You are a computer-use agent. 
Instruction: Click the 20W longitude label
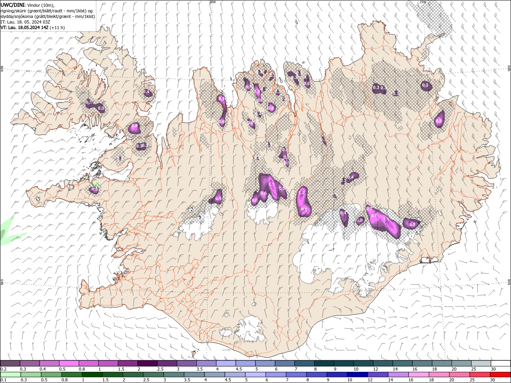click(x=212, y=2)
